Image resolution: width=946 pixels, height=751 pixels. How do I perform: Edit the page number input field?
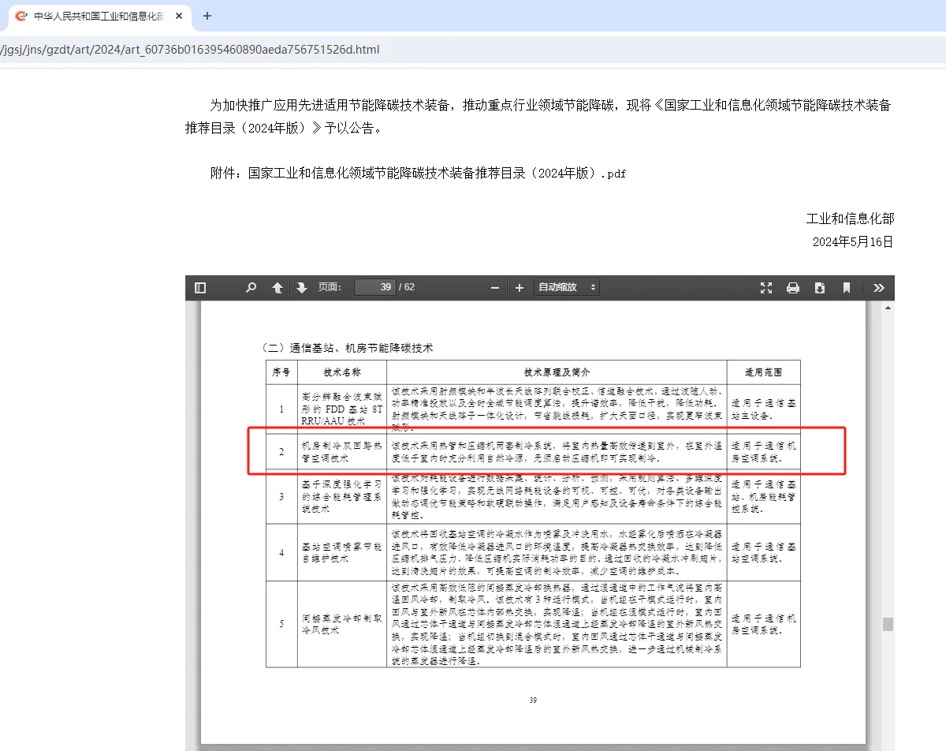click(x=375, y=287)
